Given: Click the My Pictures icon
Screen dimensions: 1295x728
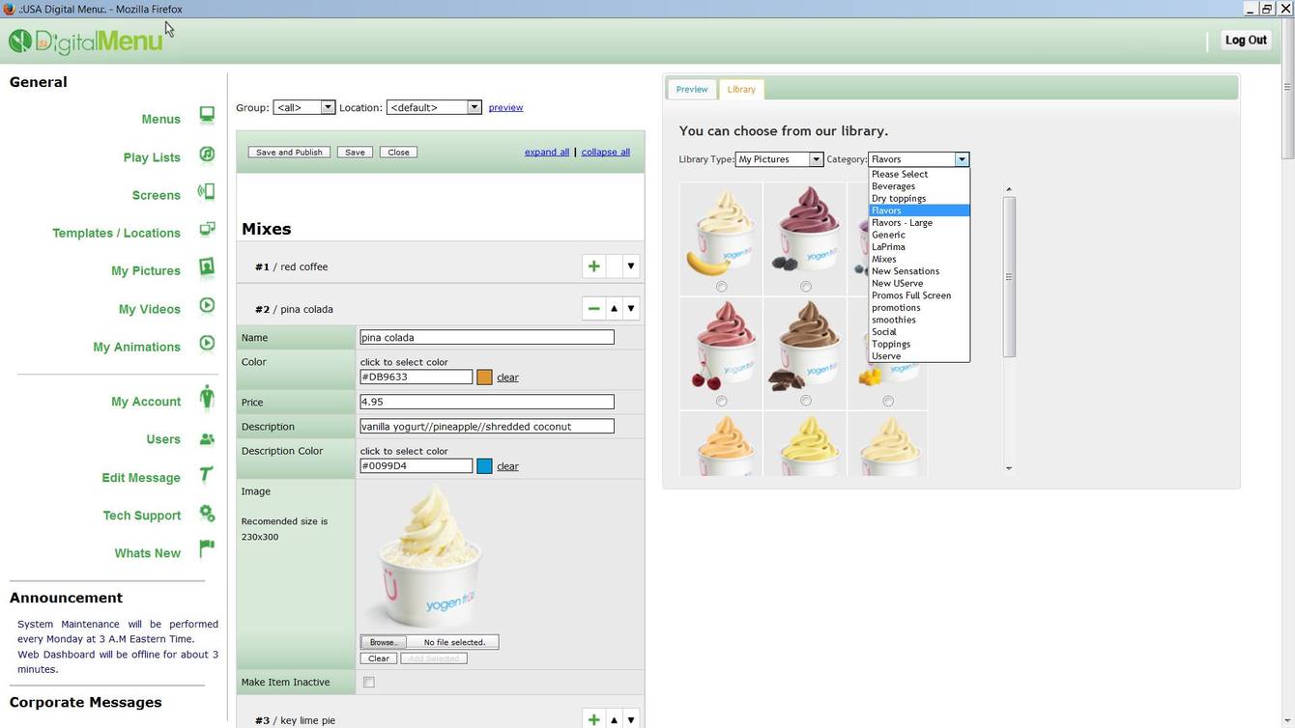Looking at the screenshot, I should (x=207, y=267).
